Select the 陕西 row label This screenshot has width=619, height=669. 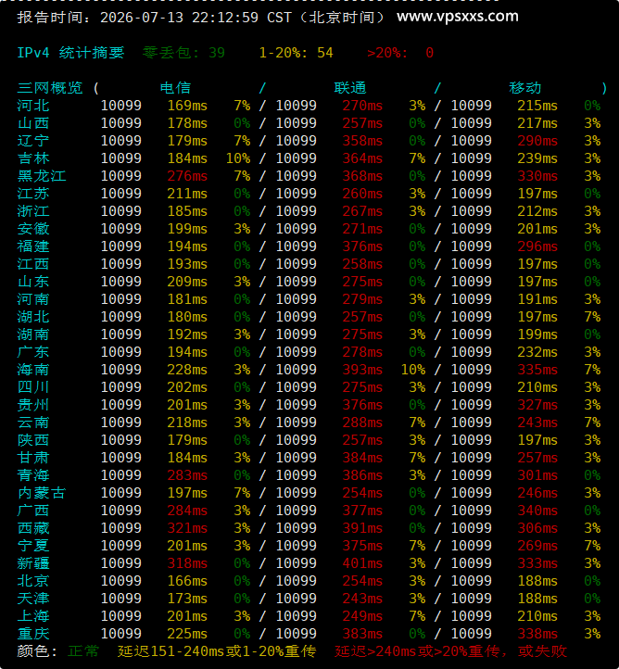tap(33, 440)
